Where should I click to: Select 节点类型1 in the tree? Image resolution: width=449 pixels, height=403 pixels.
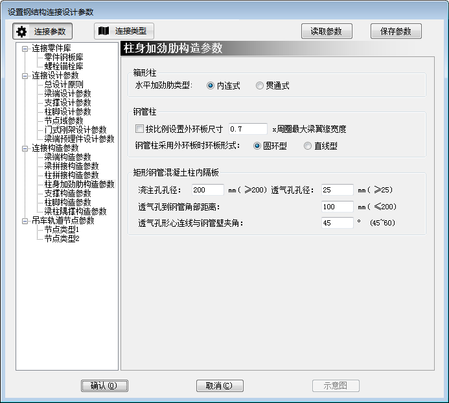(62, 229)
